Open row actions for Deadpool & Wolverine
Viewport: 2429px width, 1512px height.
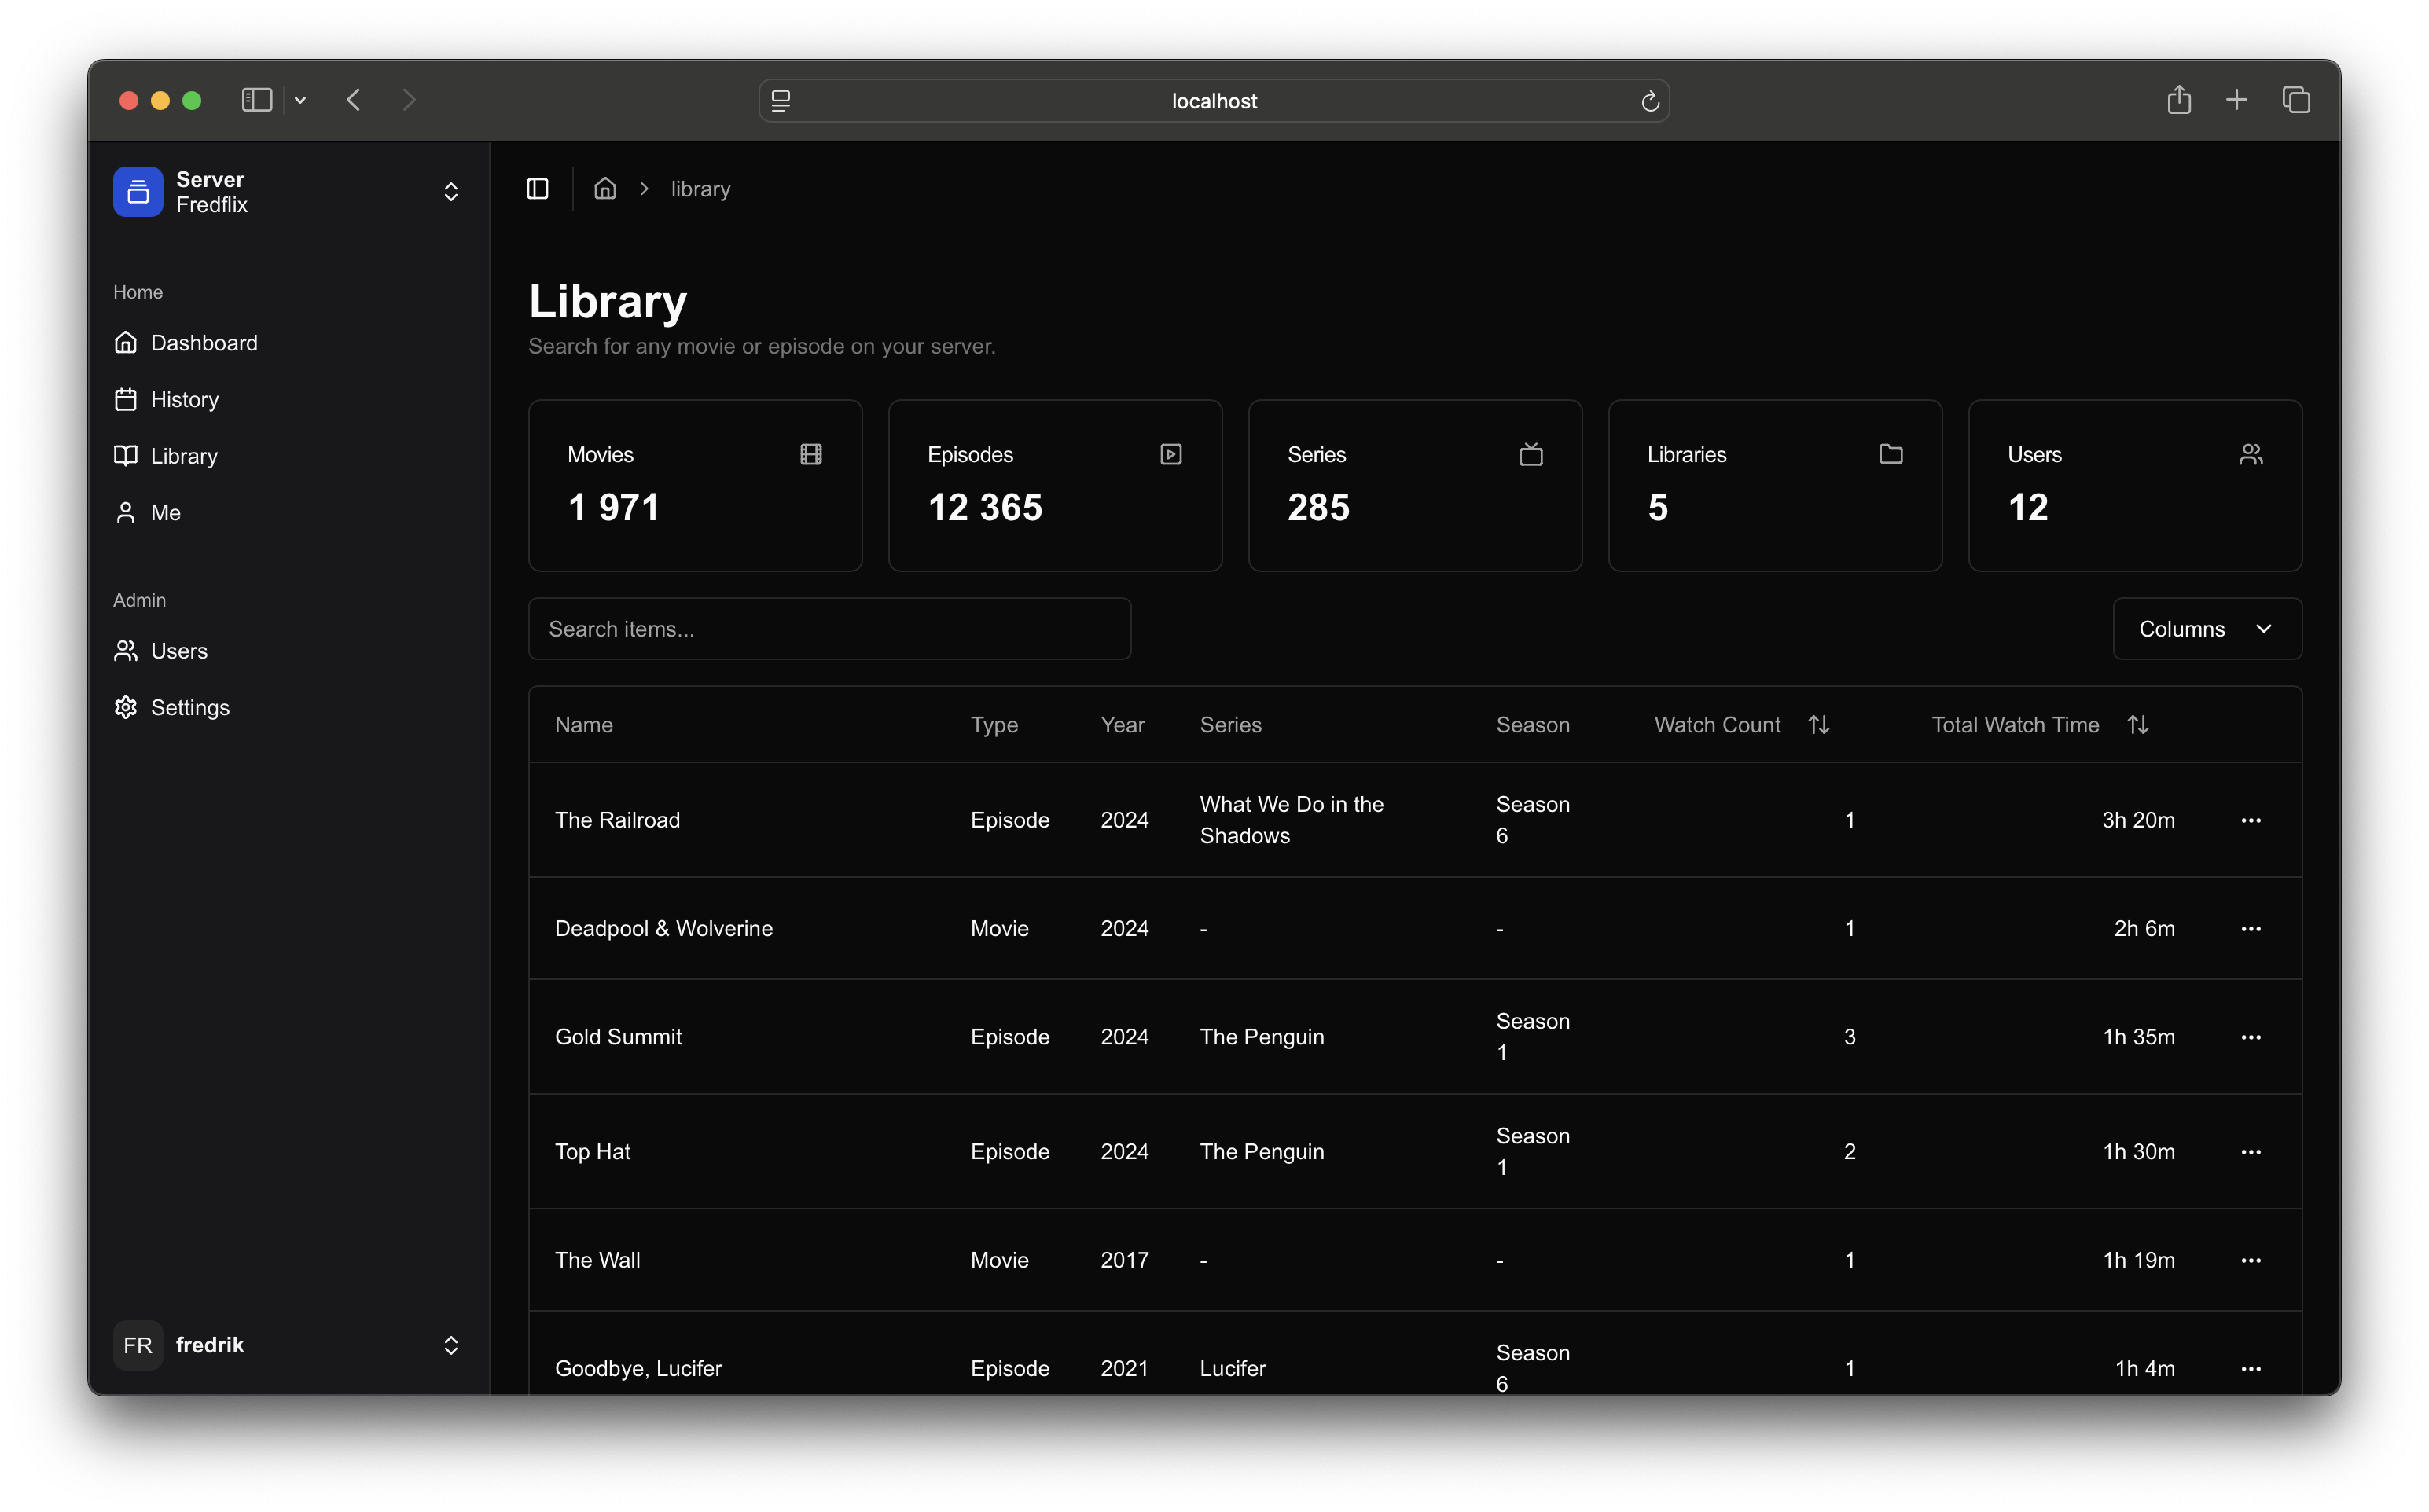2251,929
